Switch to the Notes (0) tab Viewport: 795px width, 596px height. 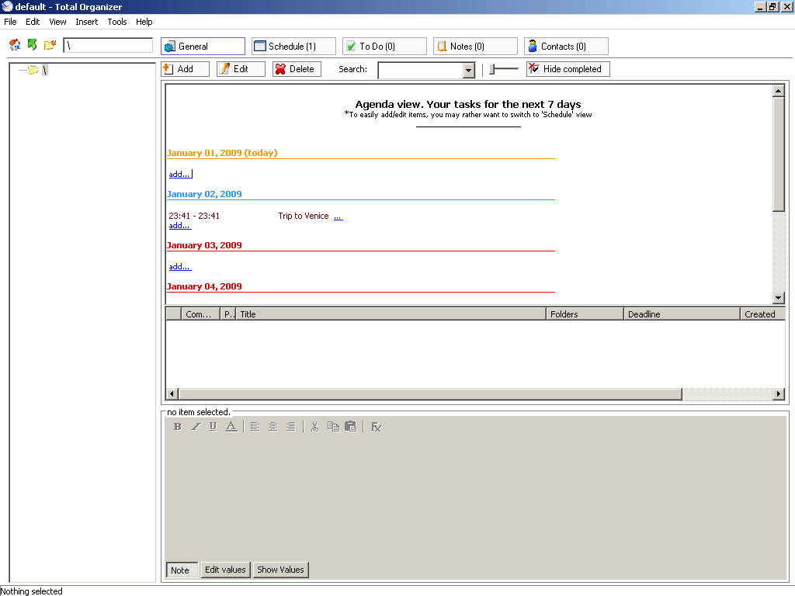(474, 46)
